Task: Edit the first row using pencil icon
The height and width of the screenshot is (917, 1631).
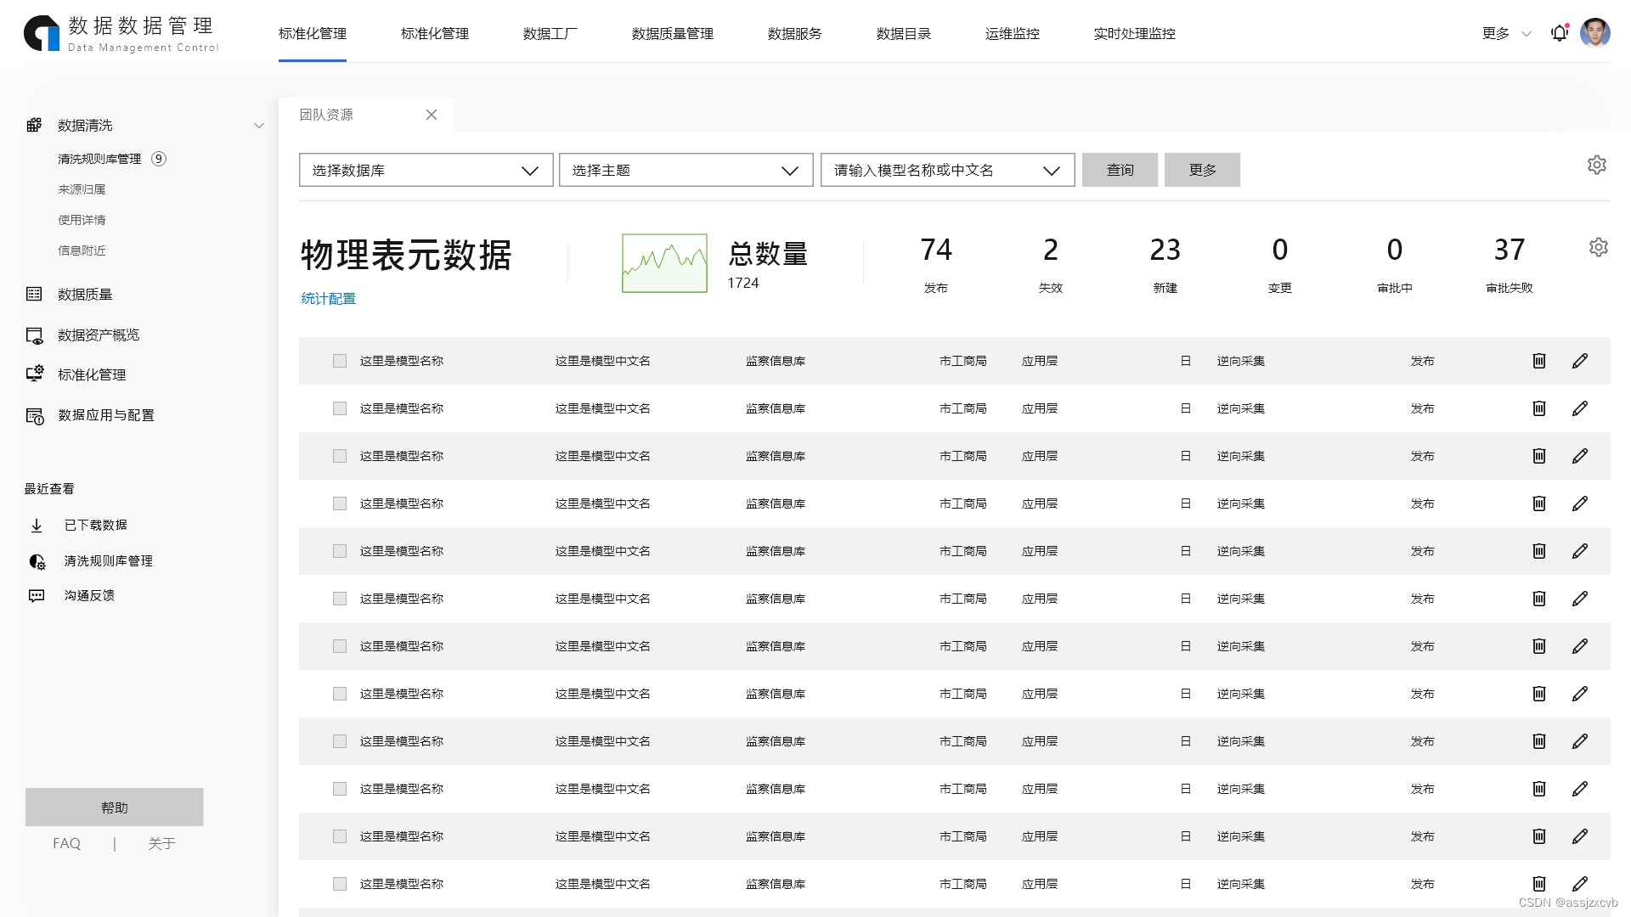Action: point(1580,360)
